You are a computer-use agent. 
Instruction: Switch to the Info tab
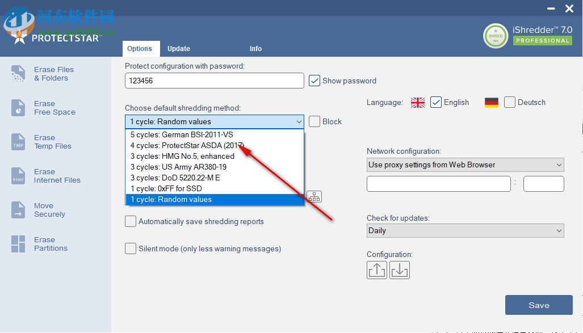(255, 49)
